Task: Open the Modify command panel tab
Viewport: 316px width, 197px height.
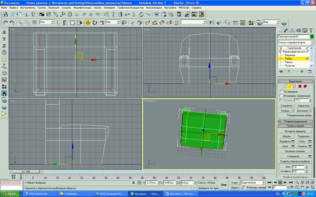Action: click(x=286, y=30)
